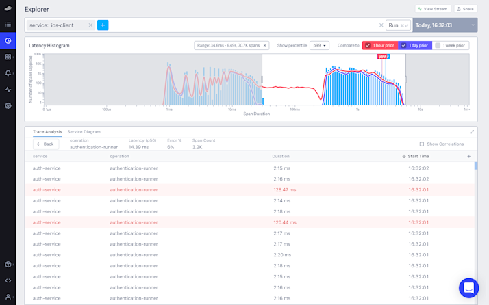Expand the Trace Analysis panel to fullscreen
Screen dimensions: 489x305
point(472,132)
